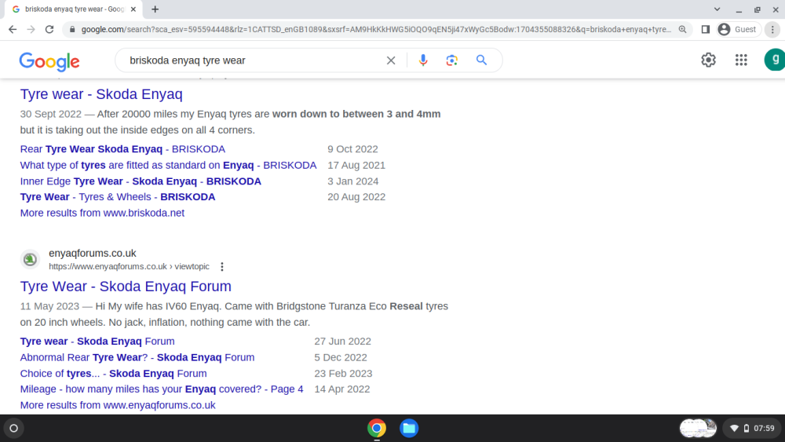Click the Google logo

49,61
